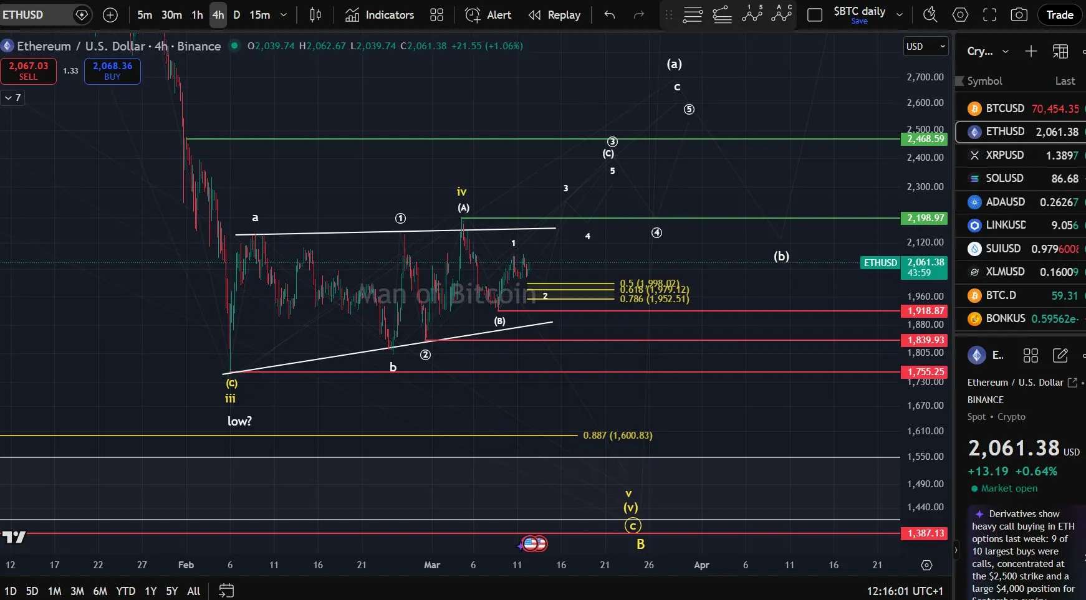The width and height of the screenshot is (1086, 600).
Task: Click the gem icon beside ETHUSD symbol
Action: coord(81,14)
